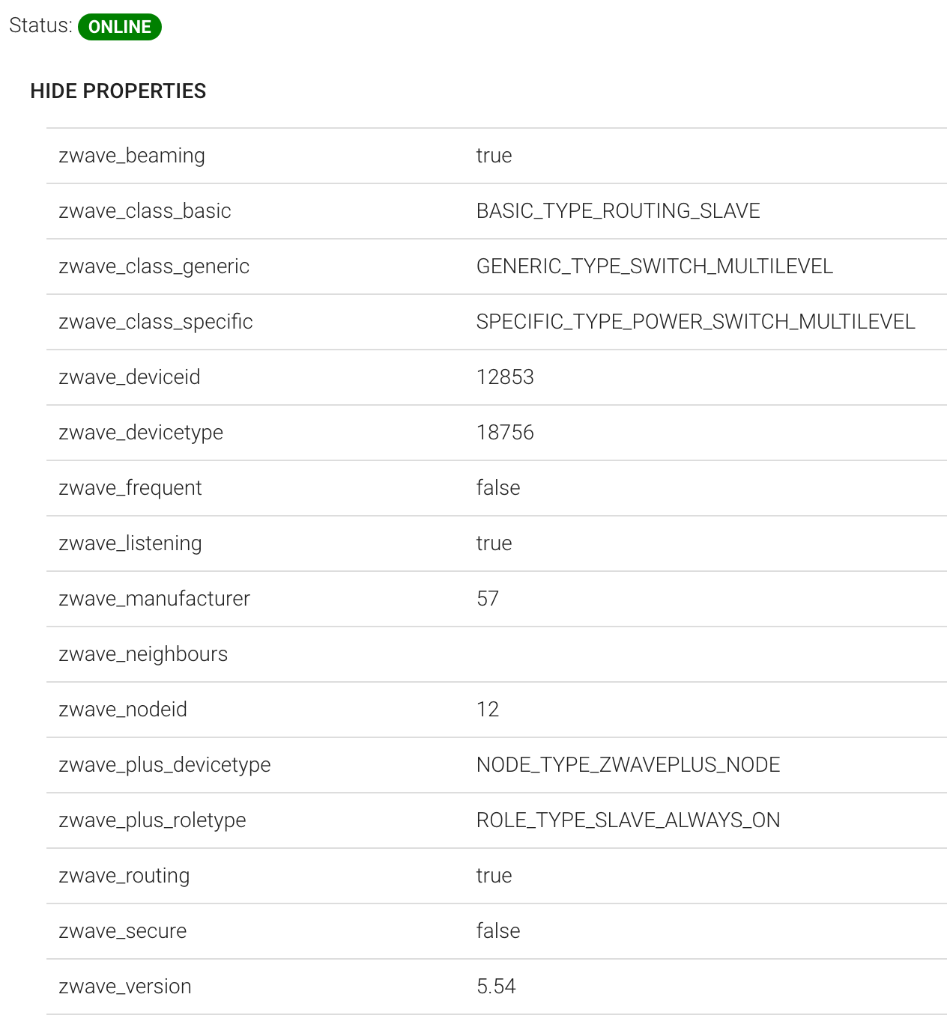
Task: Click the GENERIC_TYPE_SWITCH_MULTILEVEL value
Action: [654, 266]
